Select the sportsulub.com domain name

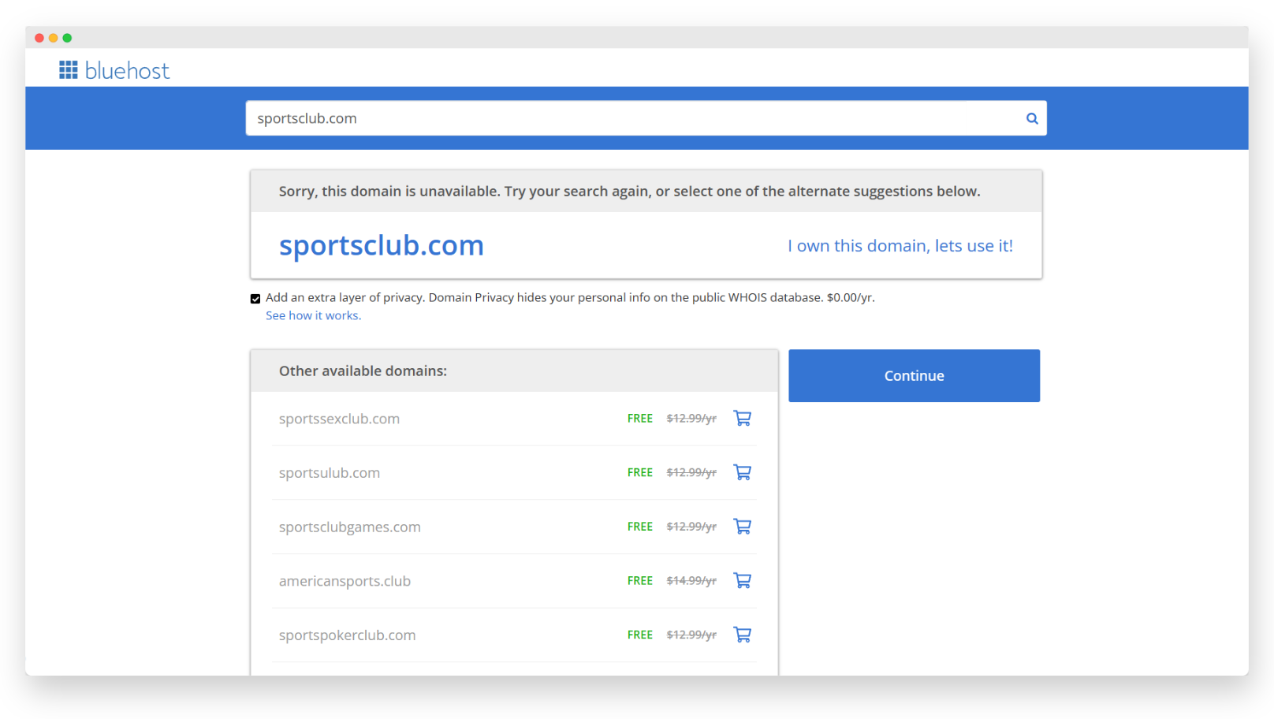coord(330,473)
